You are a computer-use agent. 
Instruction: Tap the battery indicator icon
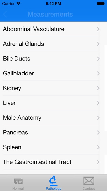click(101, 4)
